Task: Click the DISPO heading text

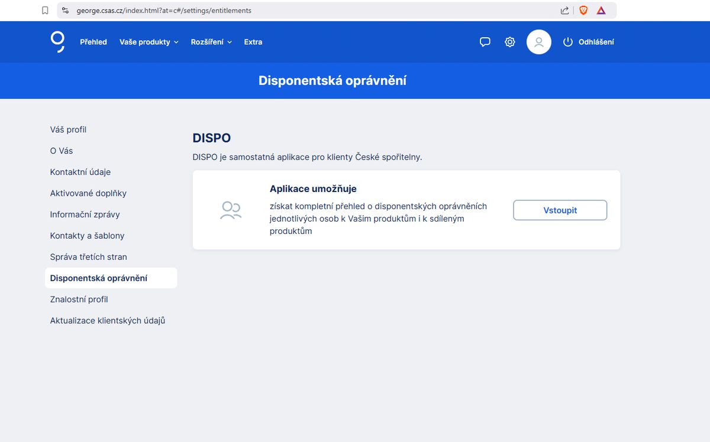Action: [212, 138]
